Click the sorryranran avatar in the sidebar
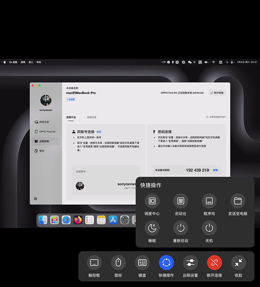The width and height of the screenshot is (260, 287). pos(46,100)
